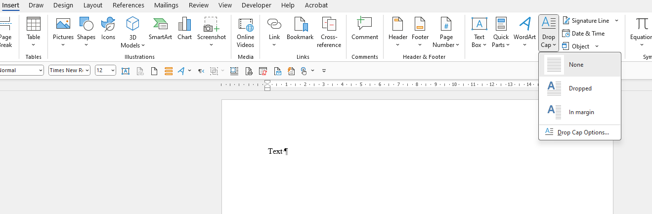Click the Drop Cap button

tap(549, 32)
